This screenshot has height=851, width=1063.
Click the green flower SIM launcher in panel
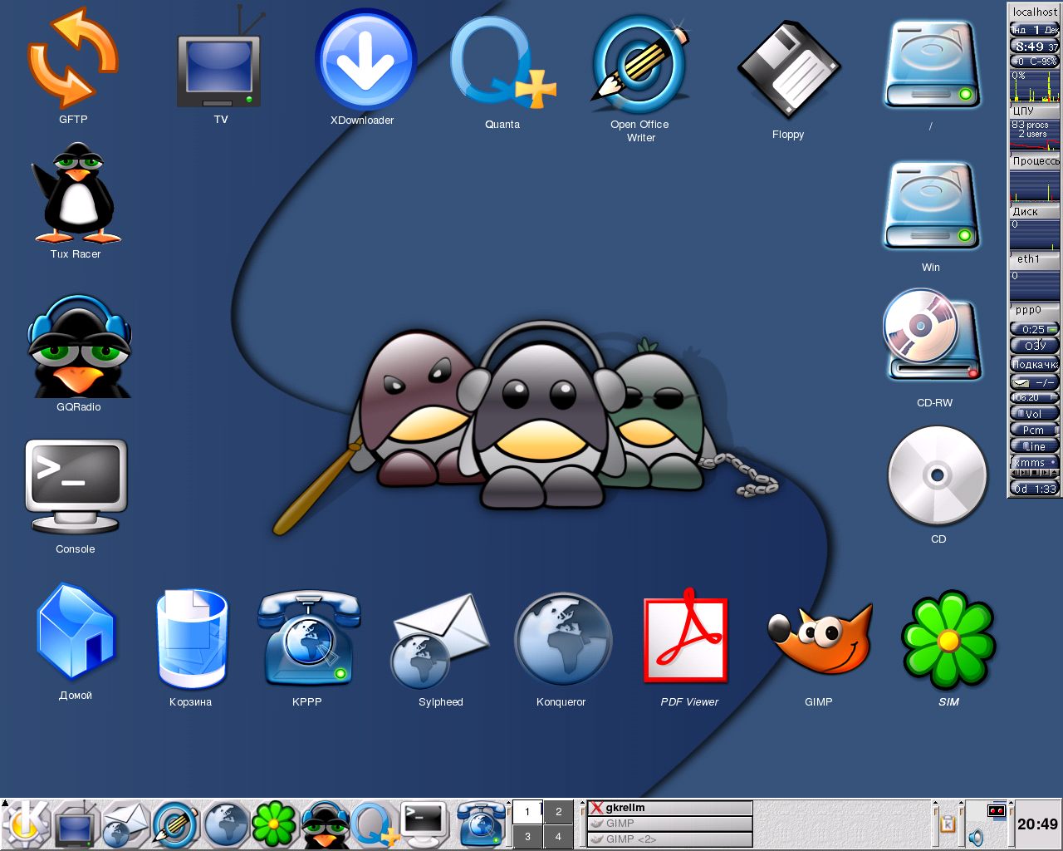pos(274,825)
